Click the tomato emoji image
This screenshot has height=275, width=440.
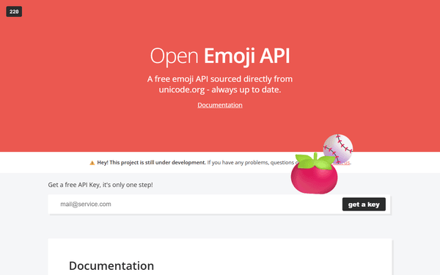point(315,174)
